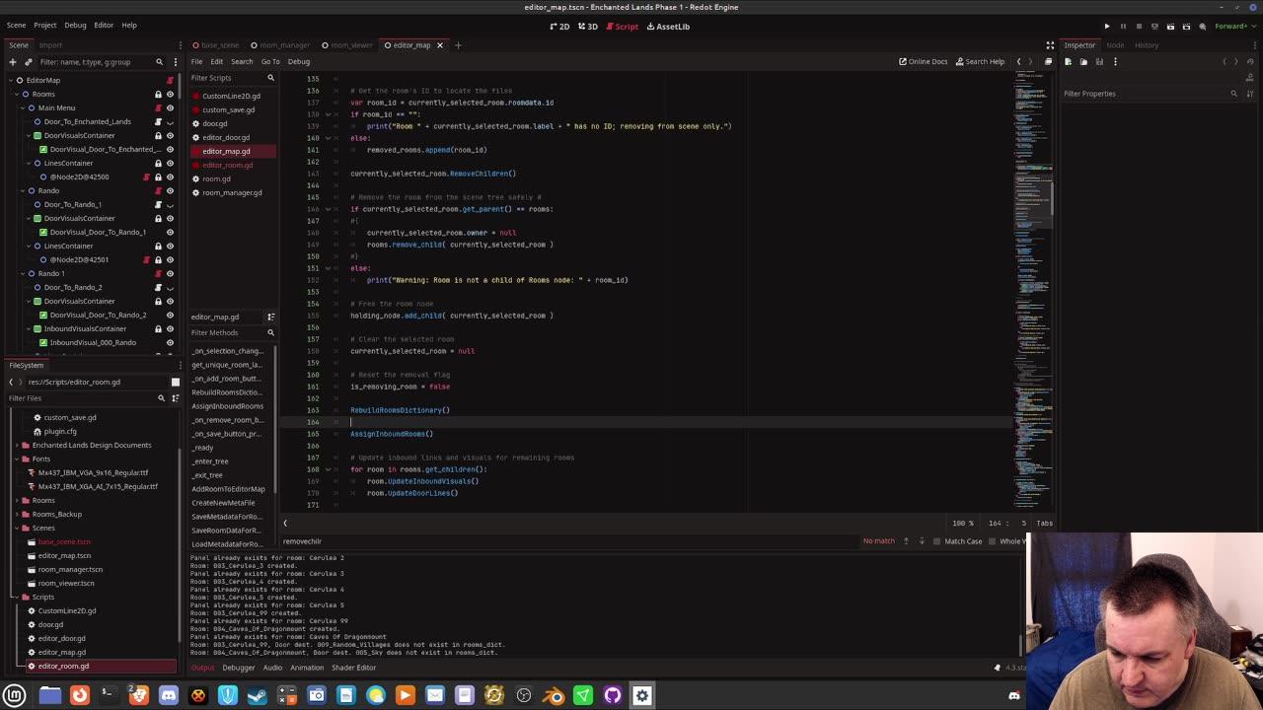Open Inspector object history icon

[1250, 61]
